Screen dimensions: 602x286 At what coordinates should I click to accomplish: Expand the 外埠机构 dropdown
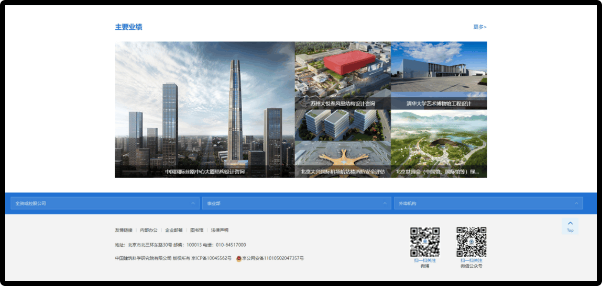point(488,203)
